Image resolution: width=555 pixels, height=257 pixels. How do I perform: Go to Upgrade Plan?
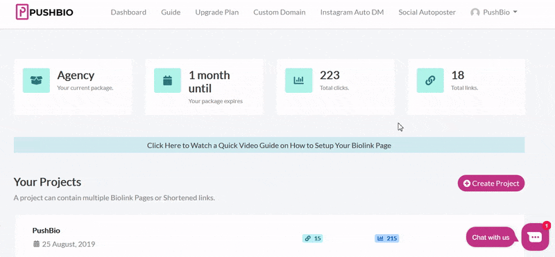tap(217, 12)
